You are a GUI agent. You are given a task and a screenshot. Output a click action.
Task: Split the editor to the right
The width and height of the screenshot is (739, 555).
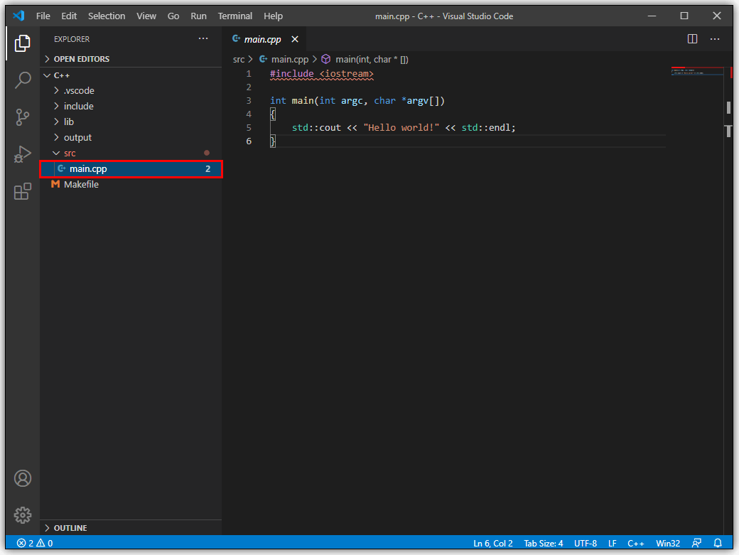692,38
